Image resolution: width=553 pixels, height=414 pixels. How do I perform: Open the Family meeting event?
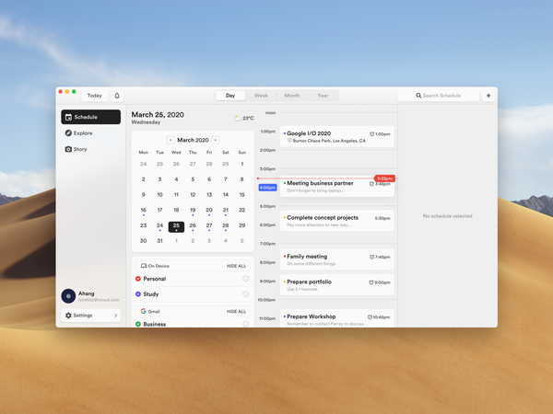point(337,259)
